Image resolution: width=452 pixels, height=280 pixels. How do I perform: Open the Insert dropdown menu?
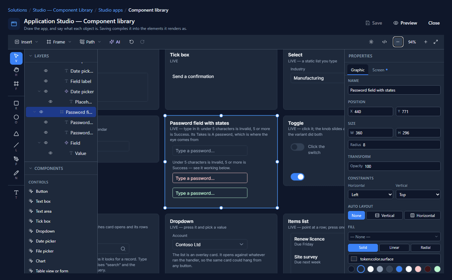tap(27, 42)
